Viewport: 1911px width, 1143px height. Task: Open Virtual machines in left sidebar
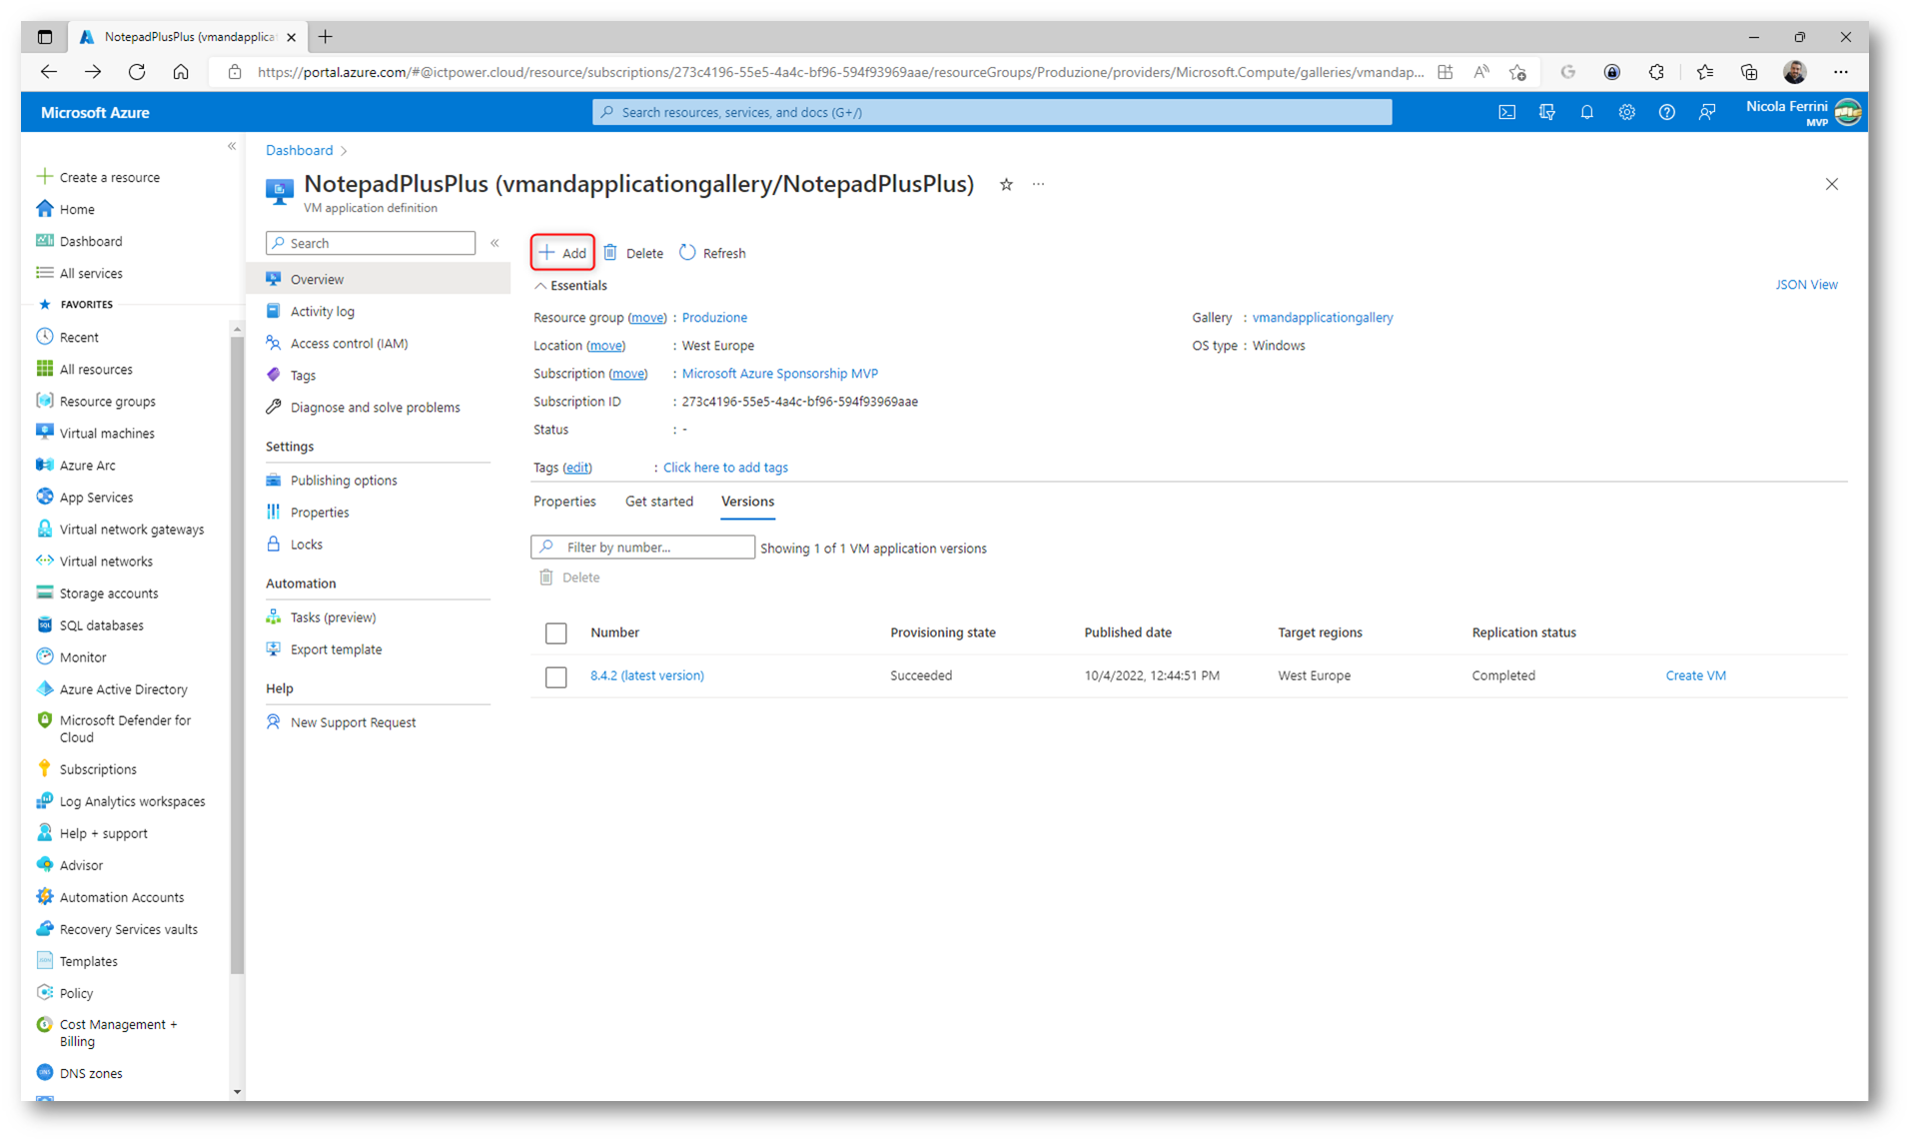pyautogui.click(x=106, y=434)
